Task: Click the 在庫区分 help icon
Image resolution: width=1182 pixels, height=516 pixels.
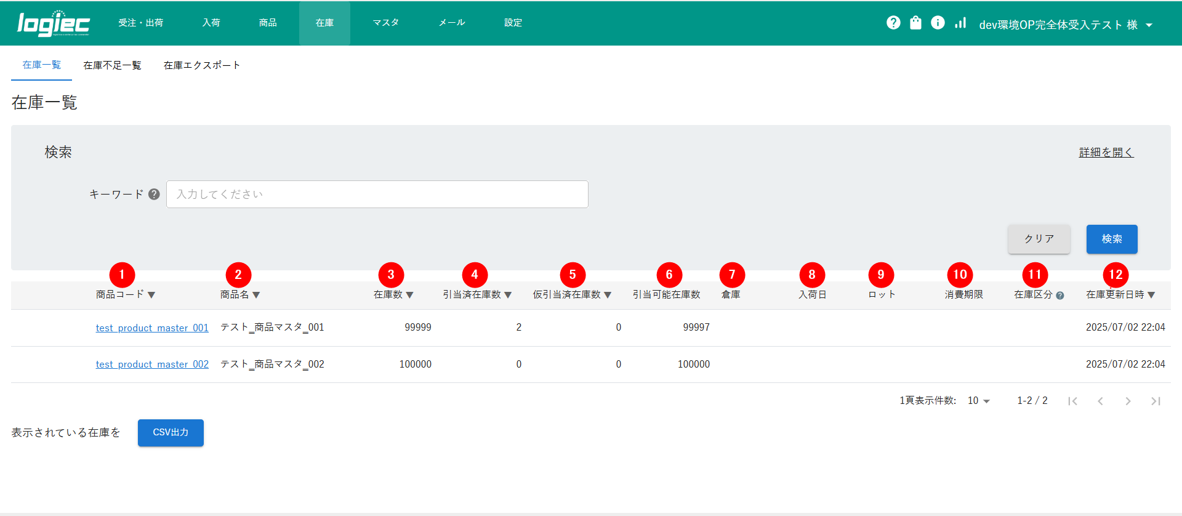Action: click(1060, 296)
